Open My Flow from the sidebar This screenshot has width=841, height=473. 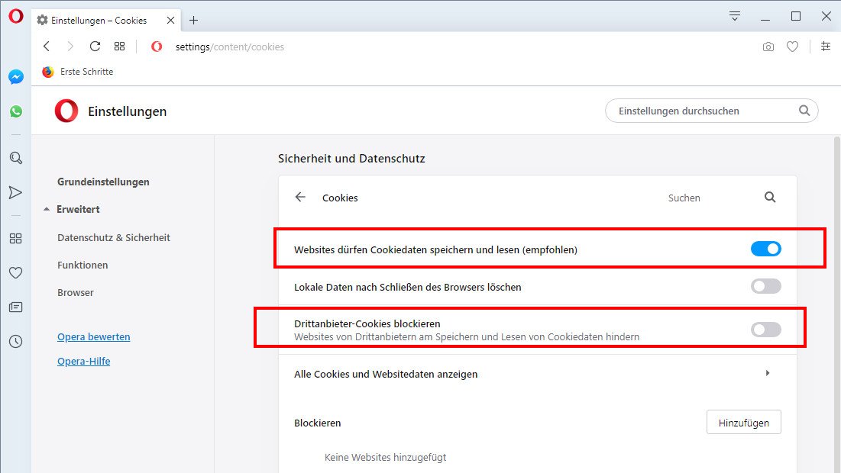[x=15, y=192]
